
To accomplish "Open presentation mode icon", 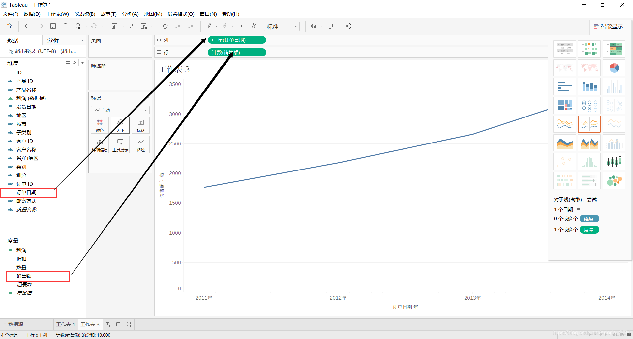I will coord(330,26).
